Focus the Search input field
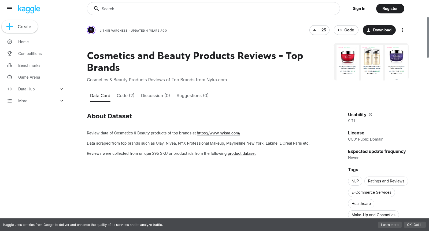This screenshot has height=231, width=429. click(213, 9)
